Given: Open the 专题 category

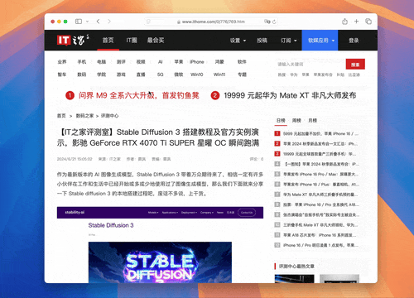Looking at the screenshot, I should [x=242, y=74].
